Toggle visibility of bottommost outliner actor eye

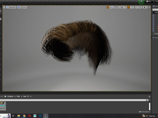tap(153, 31)
